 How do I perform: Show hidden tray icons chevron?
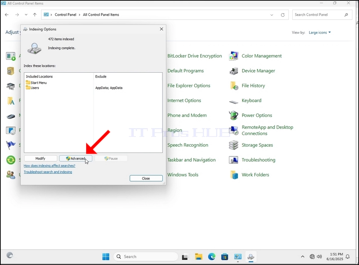coord(303,257)
